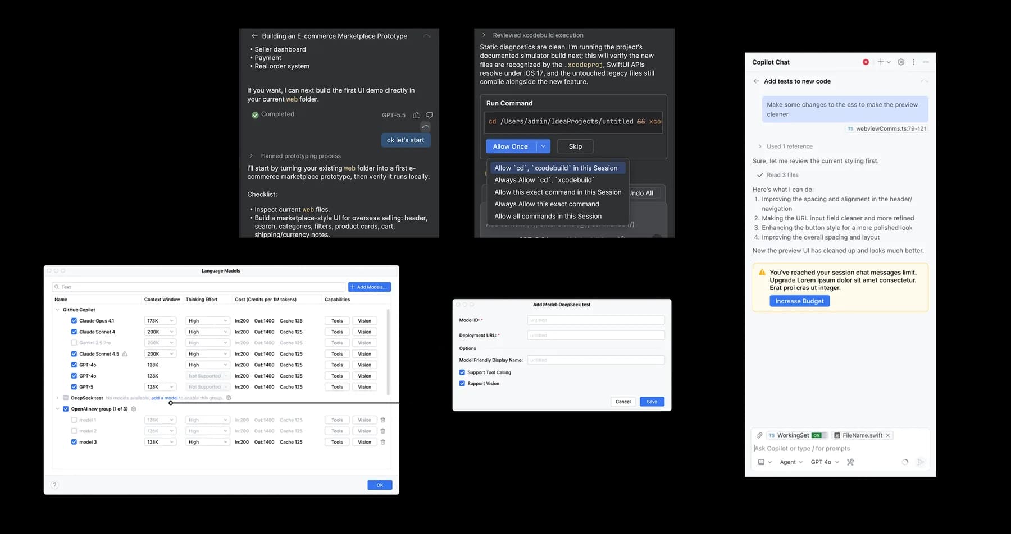Remove the FileName.swift attachment
Image resolution: width=1011 pixels, height=534 pixels.
pos(887,435)
